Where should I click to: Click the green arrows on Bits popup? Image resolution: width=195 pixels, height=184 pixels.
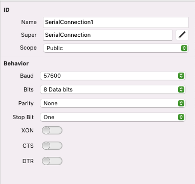181,89
